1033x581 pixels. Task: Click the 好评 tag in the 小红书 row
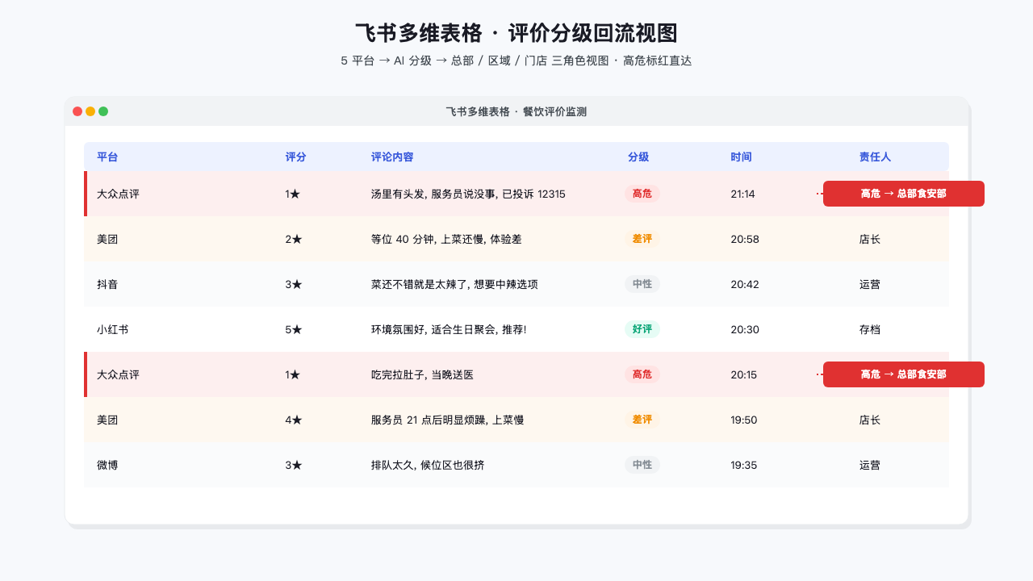click(x=642, y=329)
